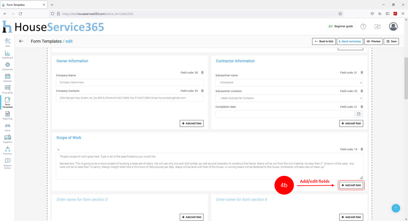Open the Jobs sidebar icon

click(x=7, y=42)
